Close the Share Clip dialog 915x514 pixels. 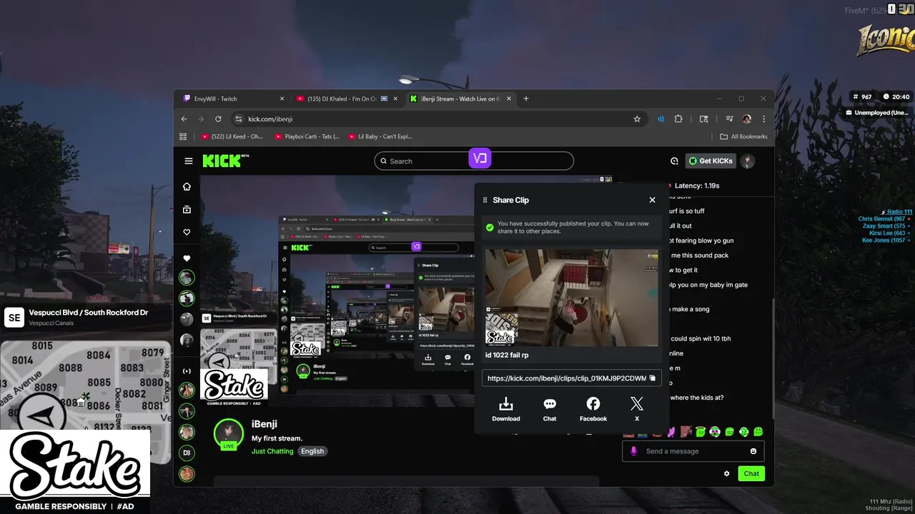pos(652,200)
